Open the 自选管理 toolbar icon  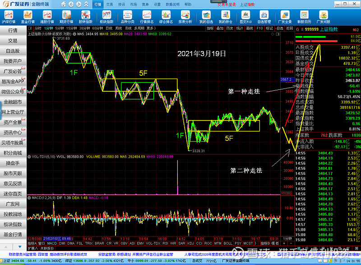[264, 17]
